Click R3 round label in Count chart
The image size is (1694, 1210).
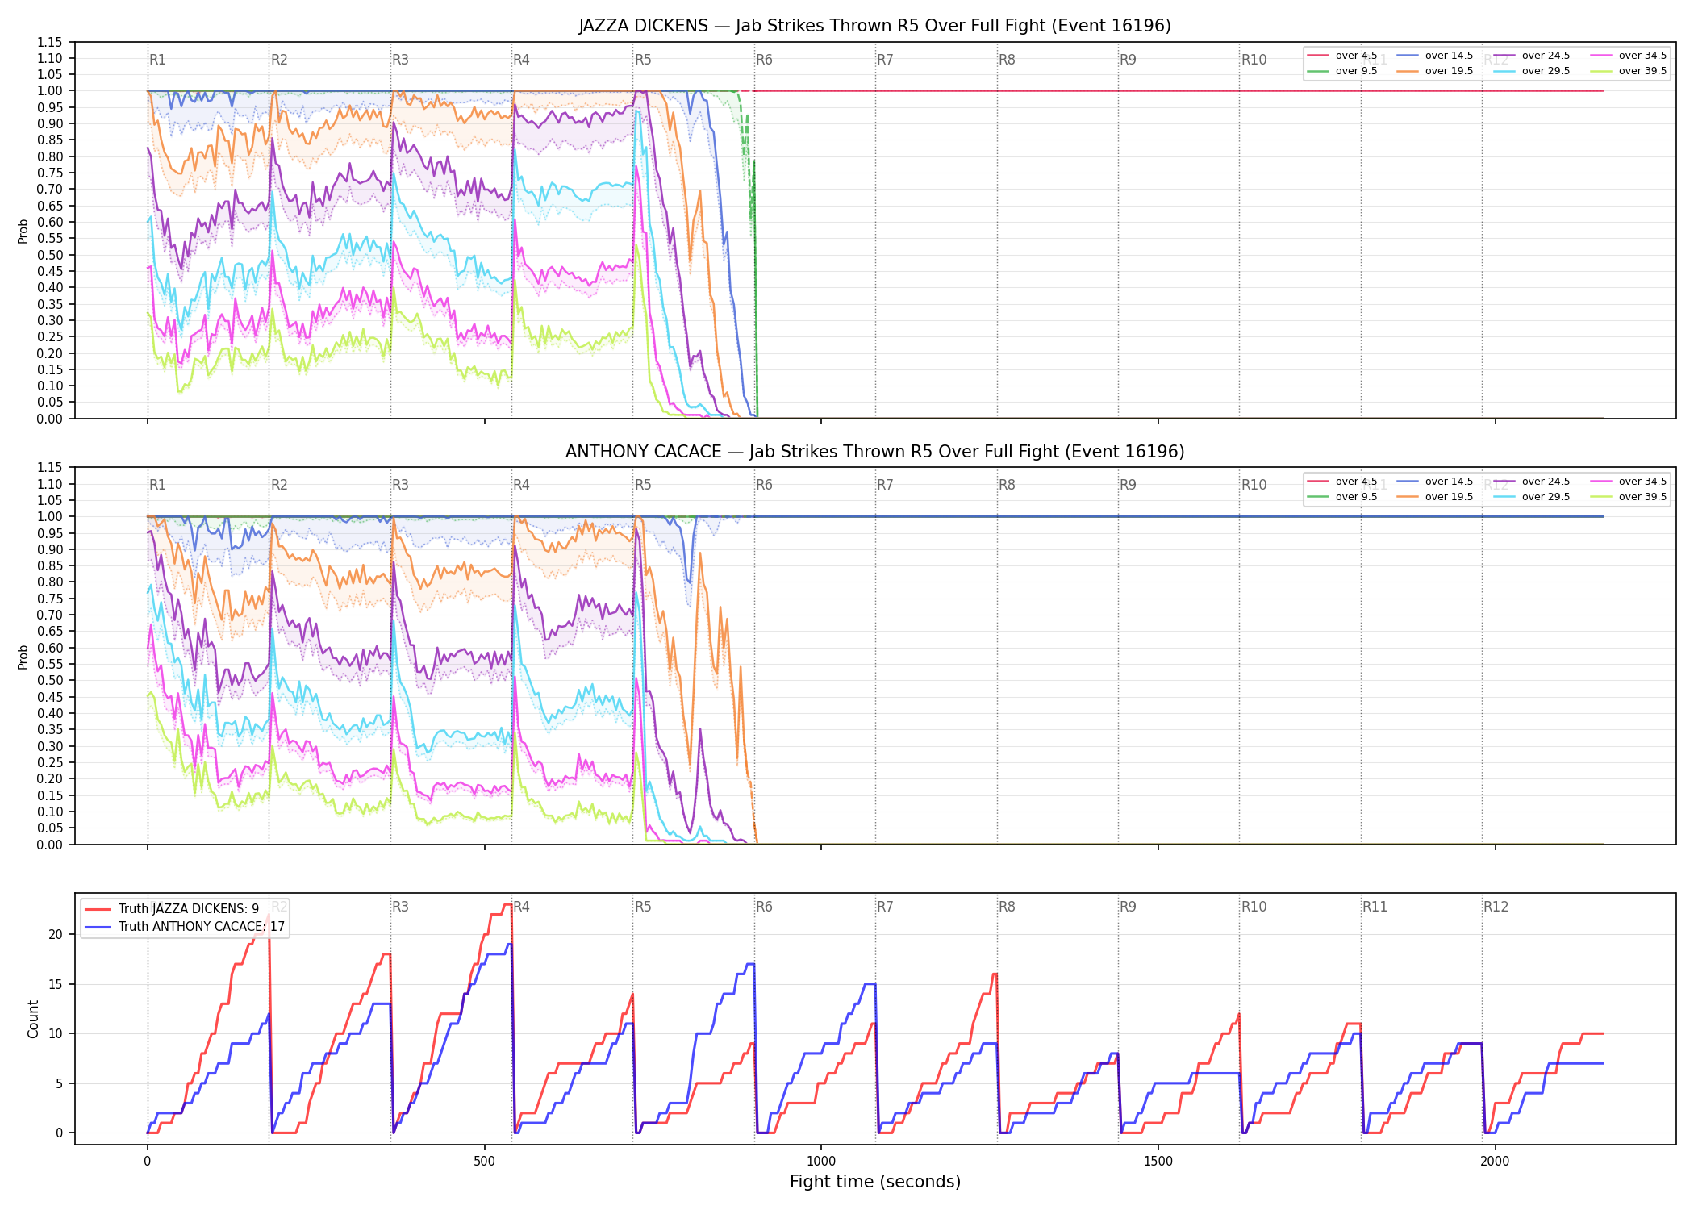pyautogui.click(x=400, y=907)
